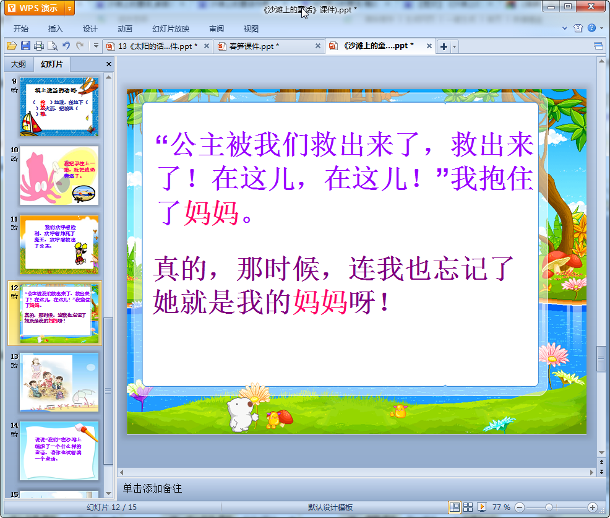Click animation star icon under slide 10
The width and height of the screenshot is (610, 518).
[x=14, y=159]
